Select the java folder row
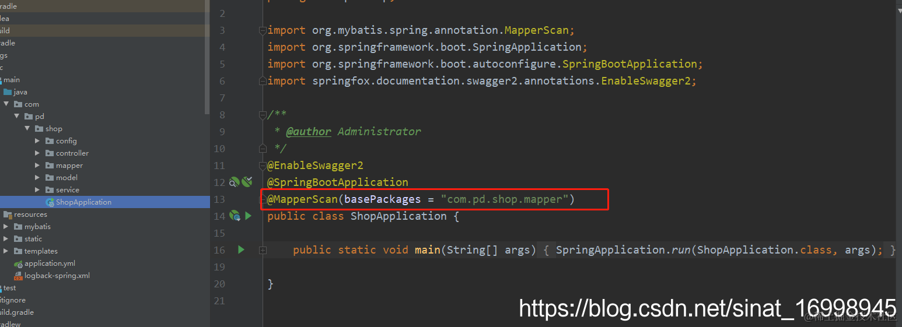 [105, 92]
